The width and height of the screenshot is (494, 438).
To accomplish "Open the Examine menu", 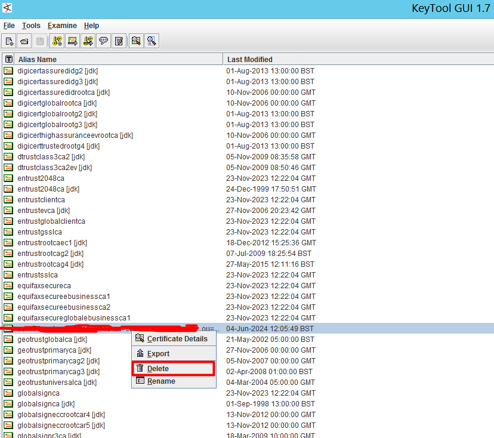I will click(62, 26).
